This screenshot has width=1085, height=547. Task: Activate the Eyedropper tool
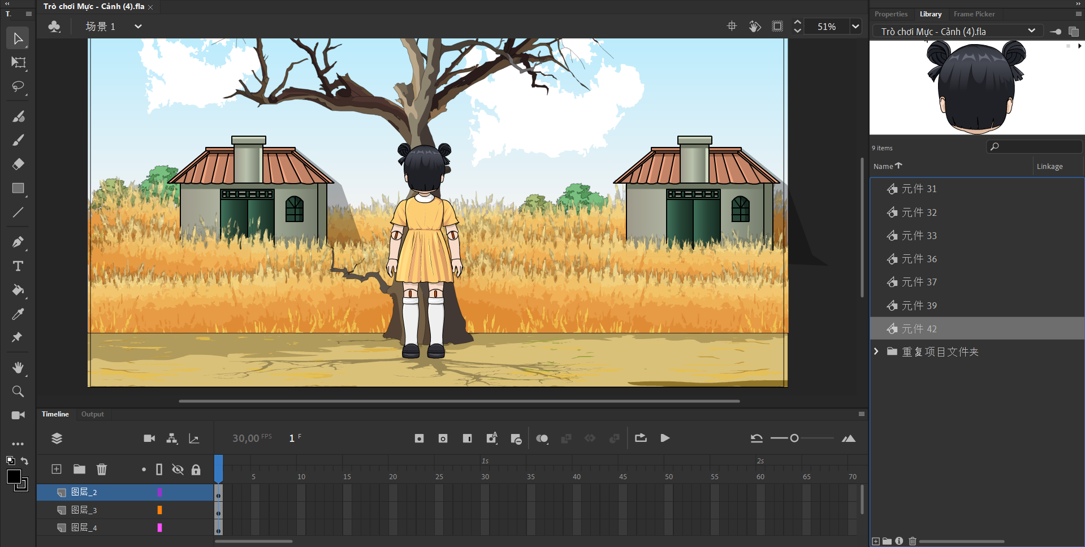point(18,314)
